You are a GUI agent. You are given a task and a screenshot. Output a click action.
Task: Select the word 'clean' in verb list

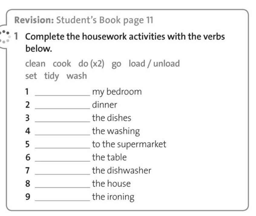(35, 64)
